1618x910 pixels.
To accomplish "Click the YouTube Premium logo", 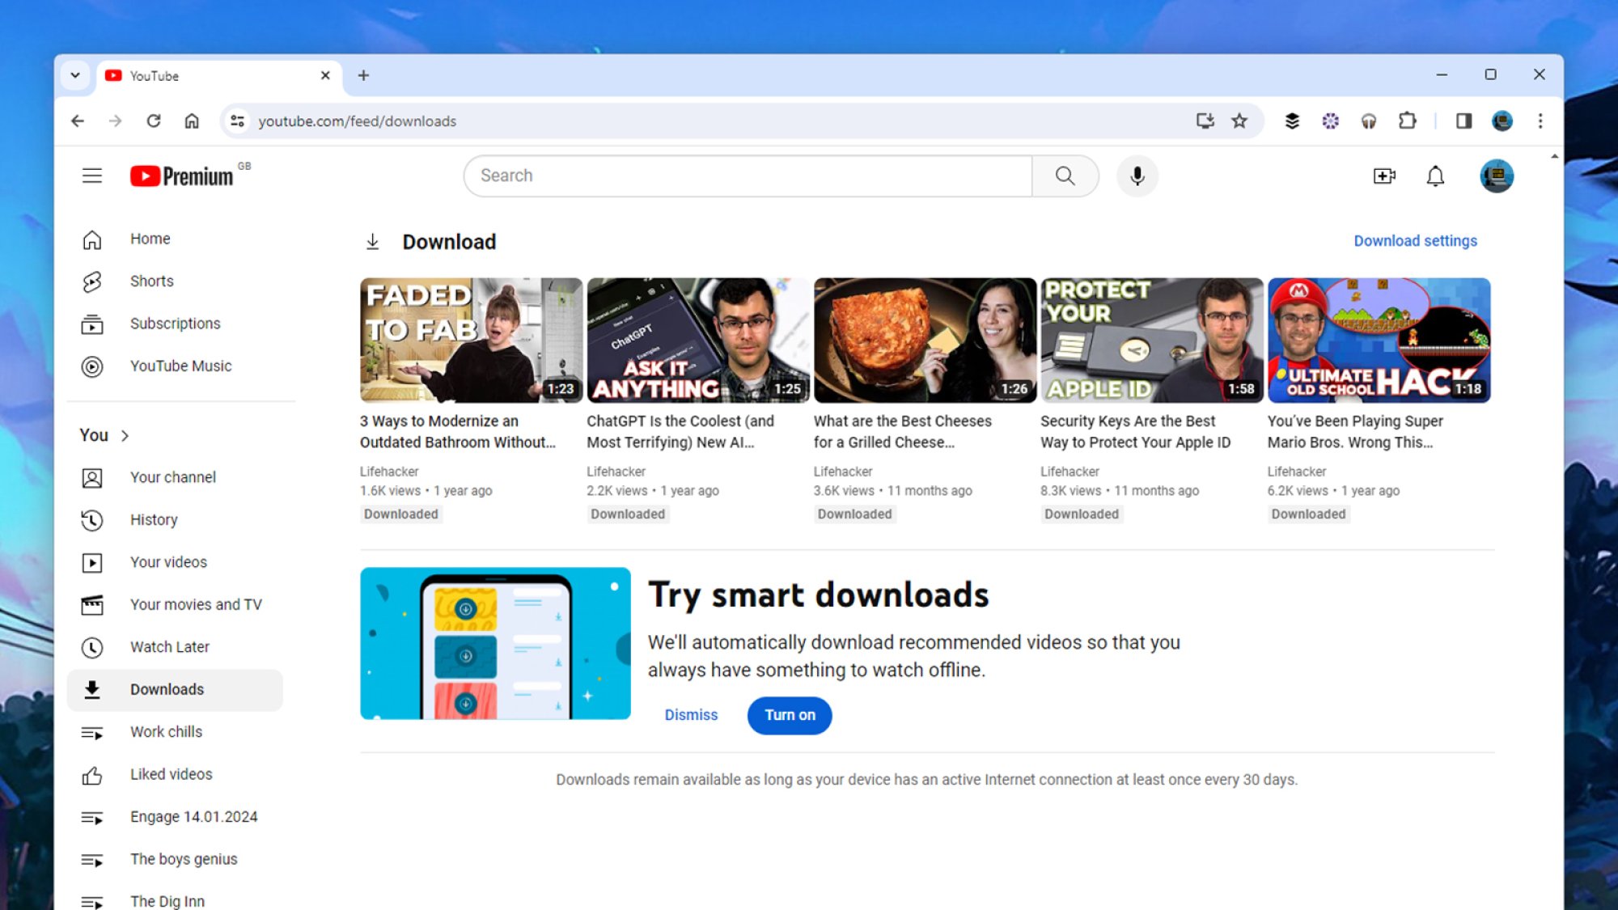I will point(182,176).
